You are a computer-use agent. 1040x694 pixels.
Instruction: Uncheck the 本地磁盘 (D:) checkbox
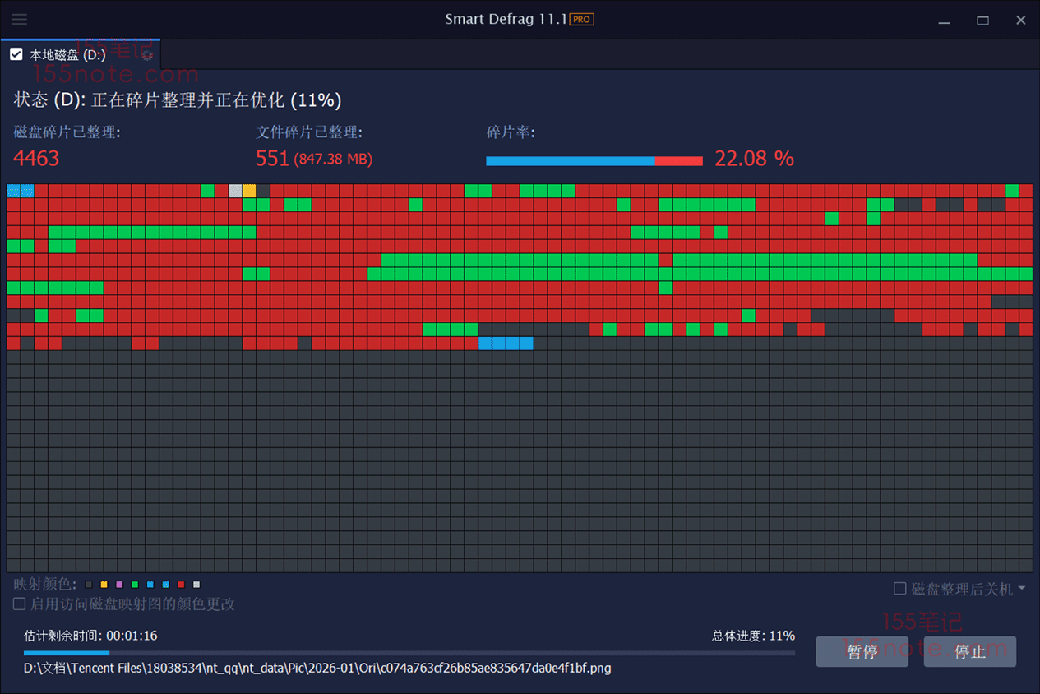16,55
